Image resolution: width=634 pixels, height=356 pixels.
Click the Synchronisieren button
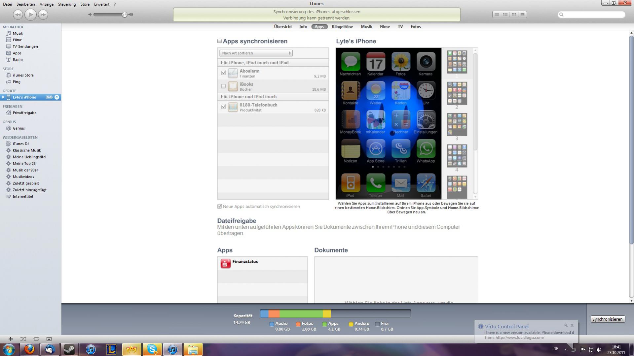point(607,319)
